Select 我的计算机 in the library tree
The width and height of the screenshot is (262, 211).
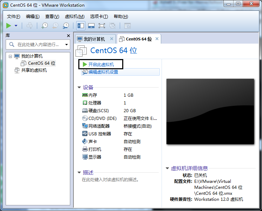(32, 56)
